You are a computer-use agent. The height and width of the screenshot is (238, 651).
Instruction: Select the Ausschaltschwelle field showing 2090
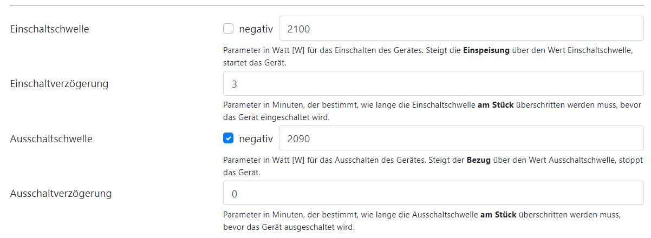pyautogui.click(x=460, y=138)
